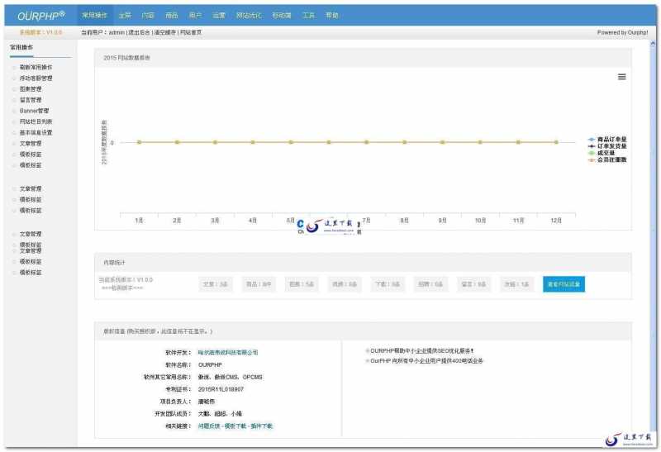Open the 常用操作 top navigation tab
661x452 pixels.
point(95,15)
